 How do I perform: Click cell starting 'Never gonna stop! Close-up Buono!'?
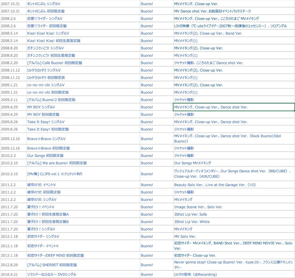(x=234, y=265)
